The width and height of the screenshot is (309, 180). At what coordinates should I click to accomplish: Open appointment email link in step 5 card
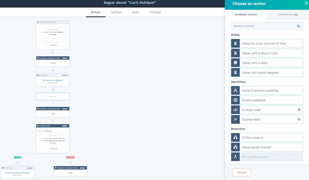pyautogui.click(x=17, y=173)
